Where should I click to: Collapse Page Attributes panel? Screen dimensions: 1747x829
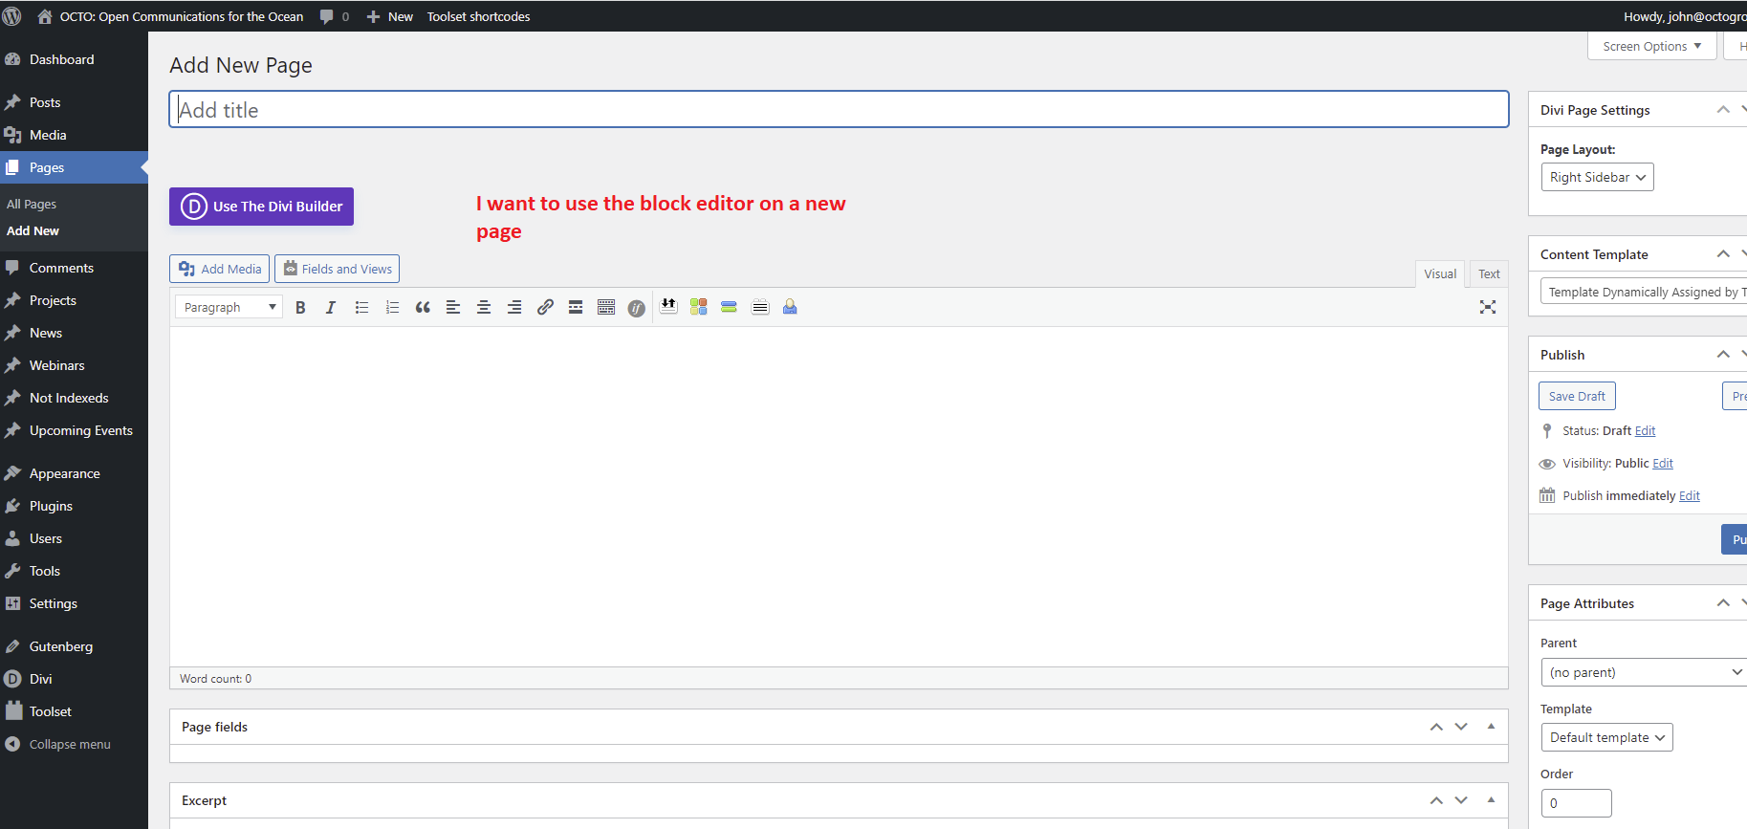[x=1723, y=603]
